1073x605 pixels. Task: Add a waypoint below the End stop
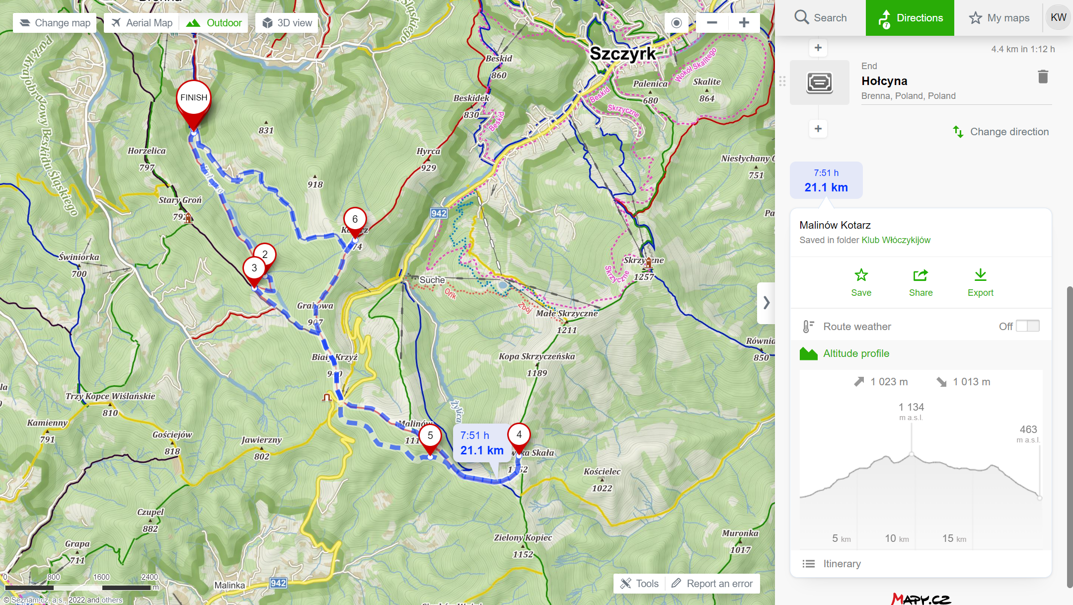tap(818, 129)
